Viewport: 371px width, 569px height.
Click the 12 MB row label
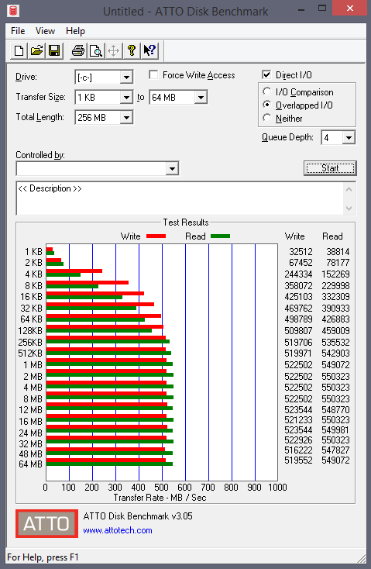tap(30, 410)
